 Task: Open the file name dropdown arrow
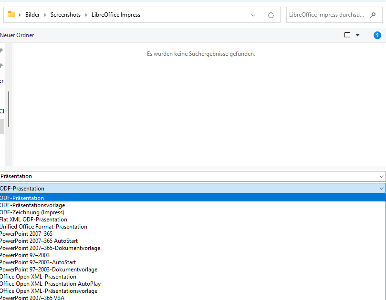pos(381,176)
